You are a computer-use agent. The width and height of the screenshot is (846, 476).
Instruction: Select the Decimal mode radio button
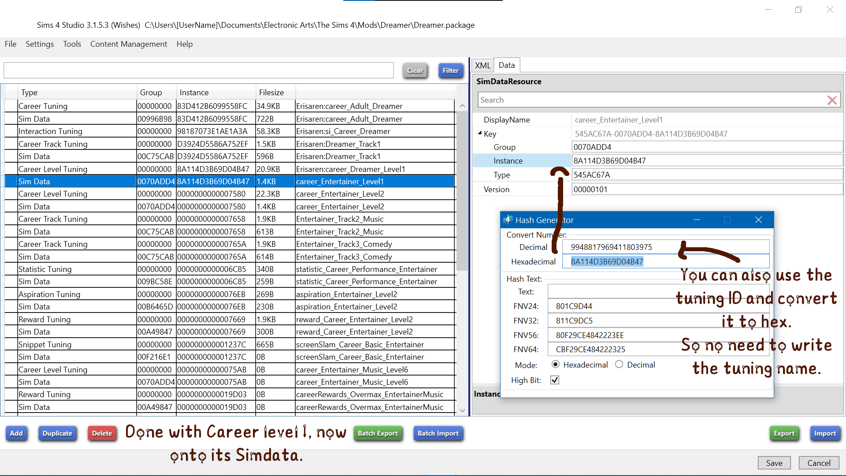619,364
